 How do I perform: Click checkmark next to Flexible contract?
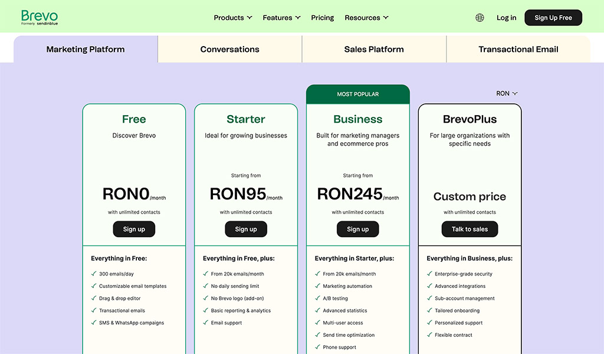(x=429, y=335)
